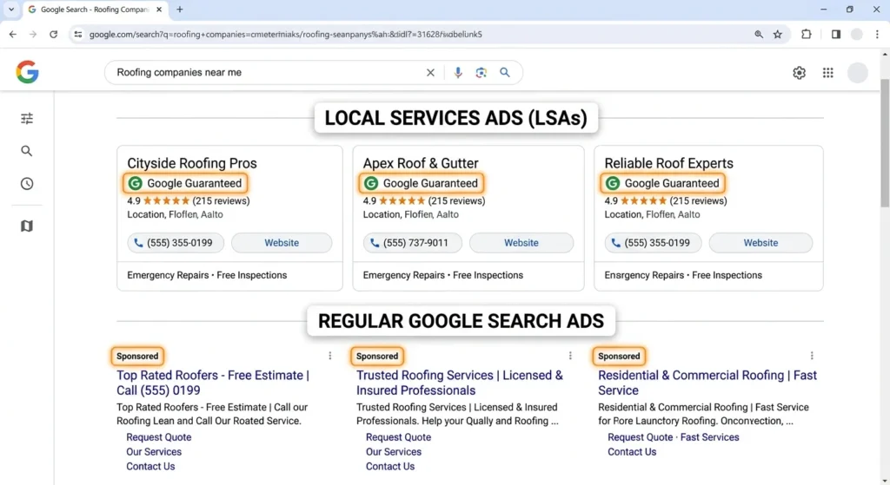
Task: Bookmark this page with the star
Action: coord(778,34)
